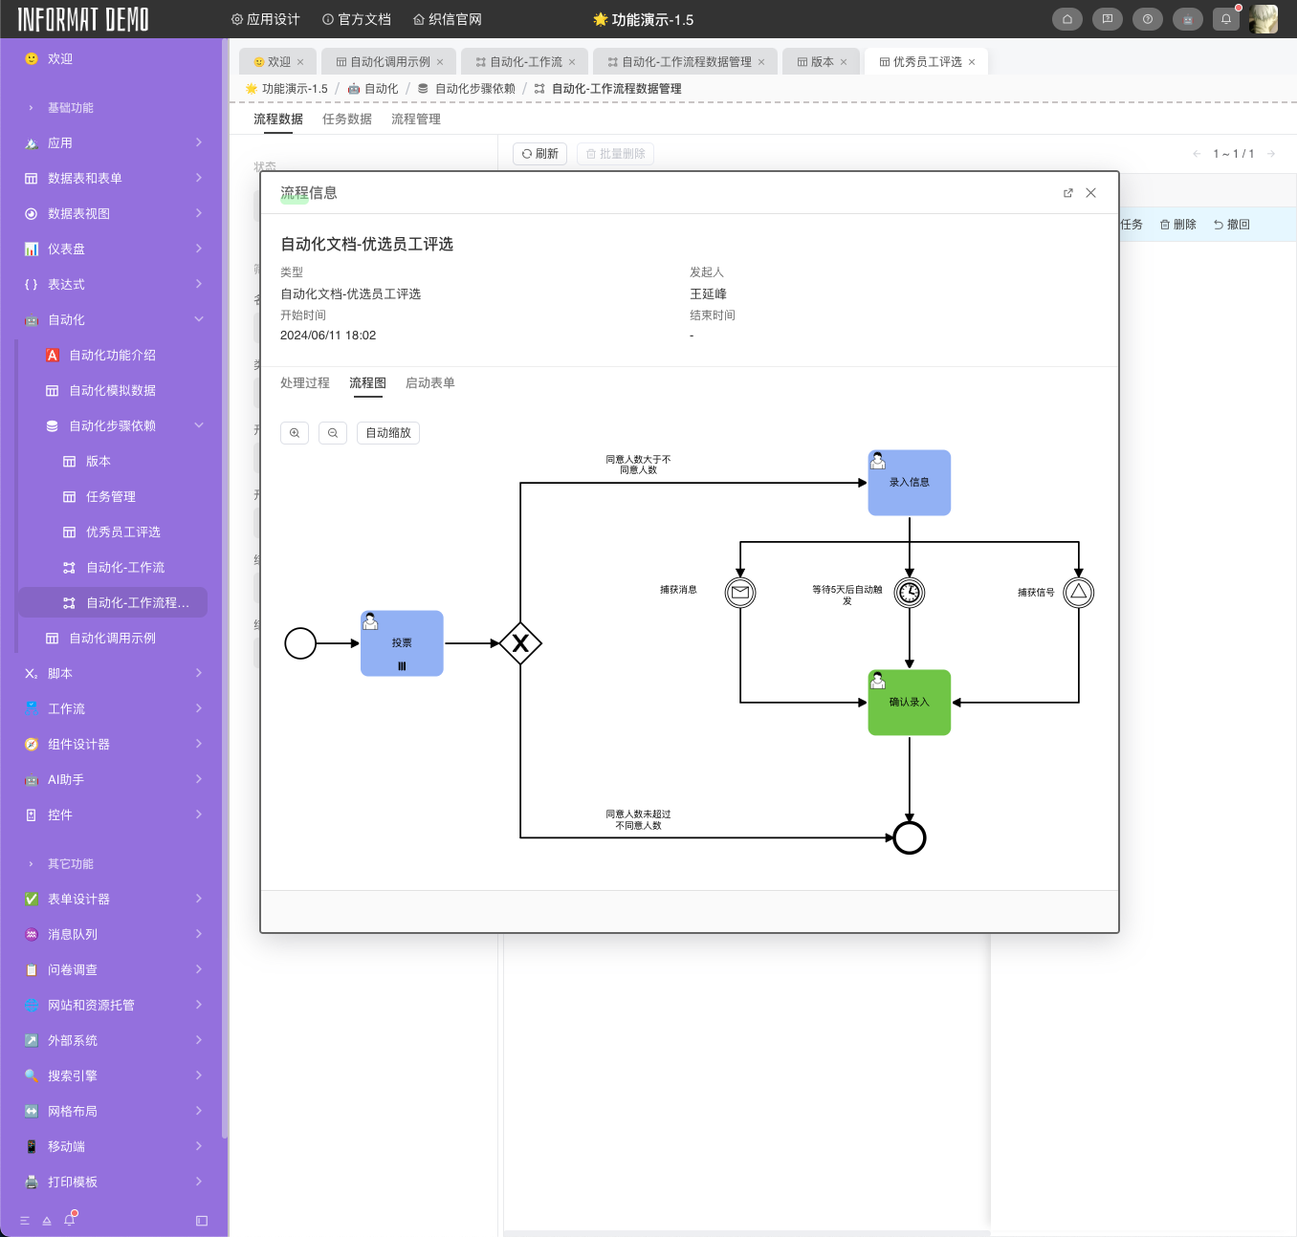The image size is (1297, 1237).
Task: Switch to the 处理过程 tab
Action: coord(305,383)
